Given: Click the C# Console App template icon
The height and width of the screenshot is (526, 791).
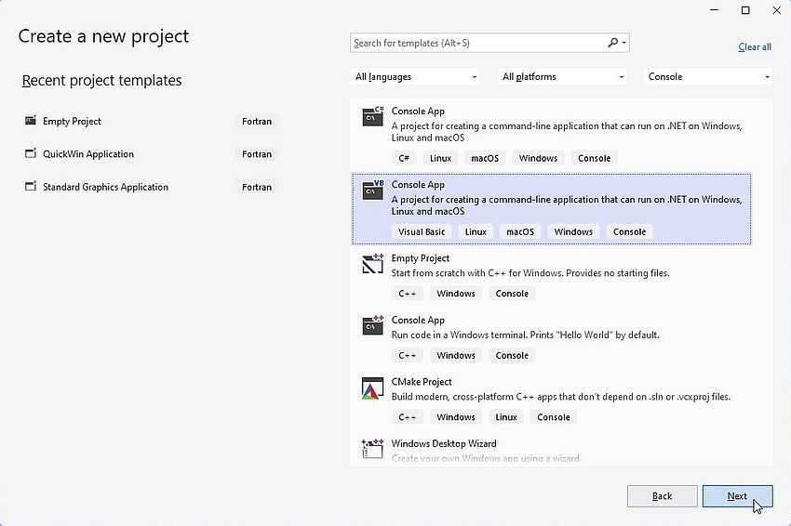Looking at the screenshot, I should (373, 116).
